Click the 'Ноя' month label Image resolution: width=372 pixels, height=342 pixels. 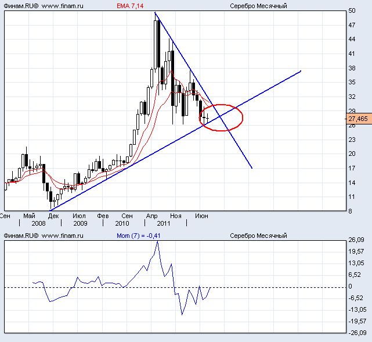(176, 216)
